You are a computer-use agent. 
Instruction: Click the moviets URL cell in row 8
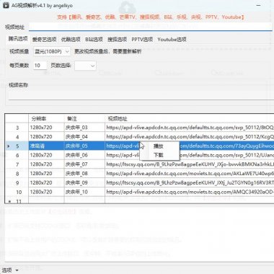click(189, 174)
